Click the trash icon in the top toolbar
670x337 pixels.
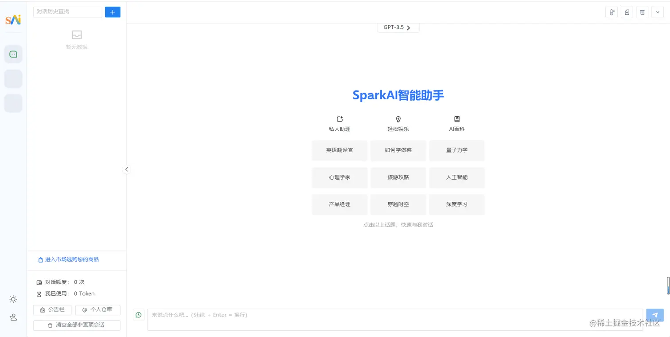point(642,12)
